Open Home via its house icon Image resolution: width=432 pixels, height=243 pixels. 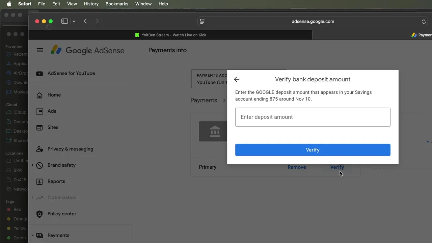(x=39, y=95)
